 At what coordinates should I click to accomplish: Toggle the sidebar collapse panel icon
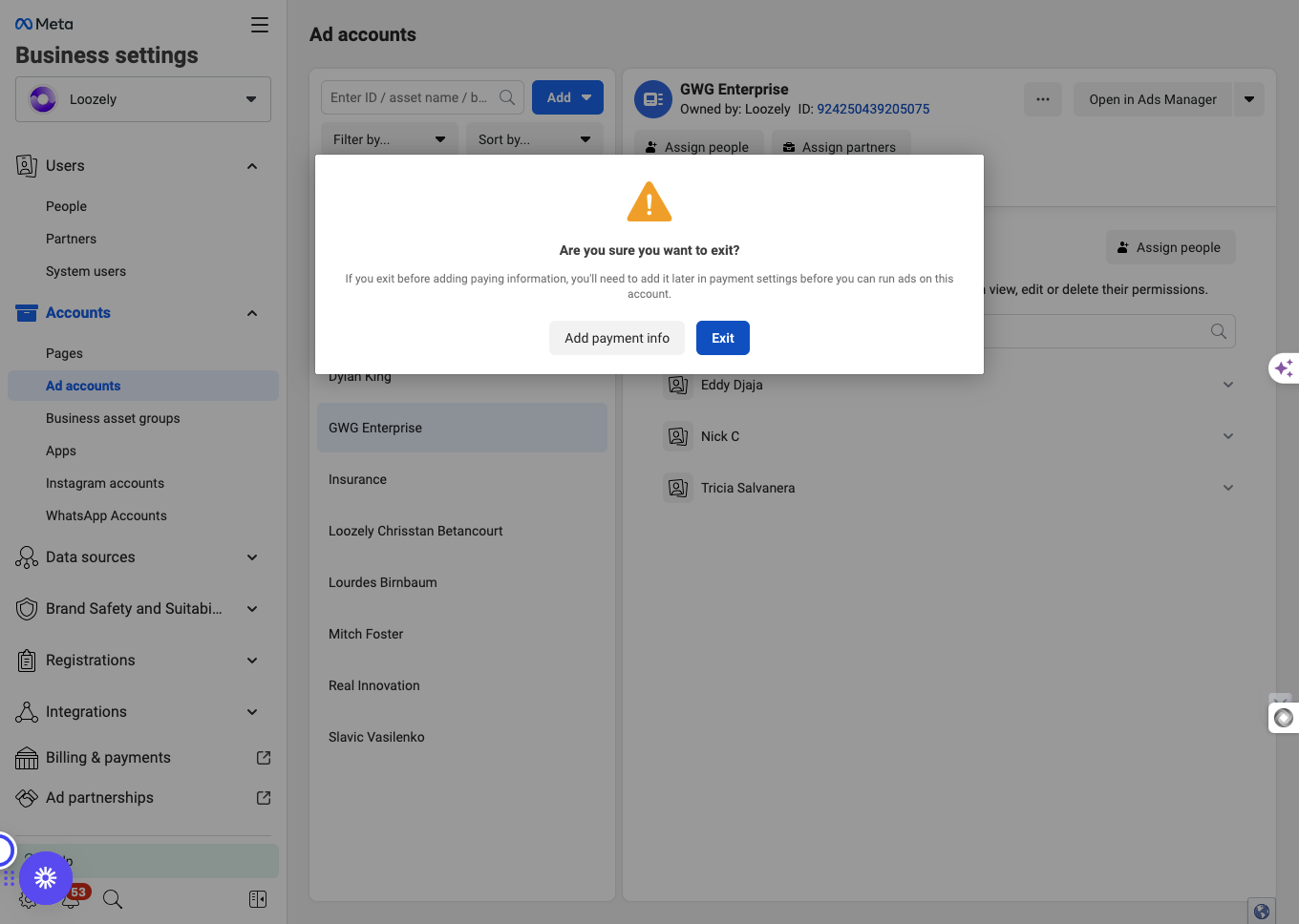258,899
